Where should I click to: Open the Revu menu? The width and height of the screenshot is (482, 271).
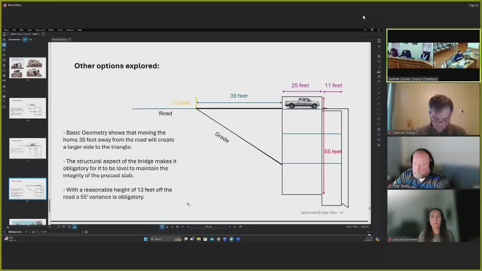[x=6, y=30]
